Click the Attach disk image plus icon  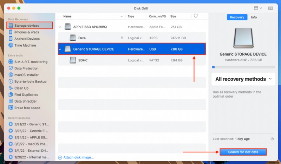coord(60,157)
